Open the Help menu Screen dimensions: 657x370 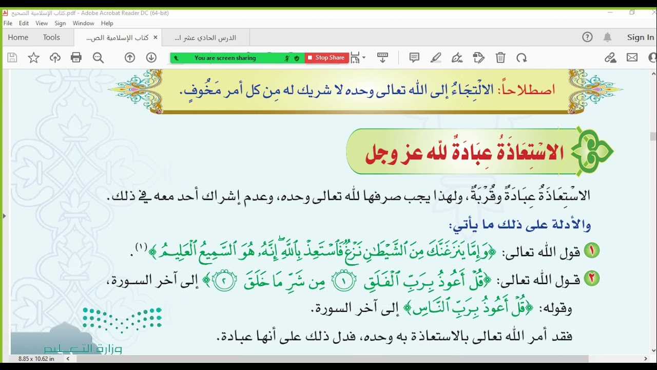tap(107, 23)
